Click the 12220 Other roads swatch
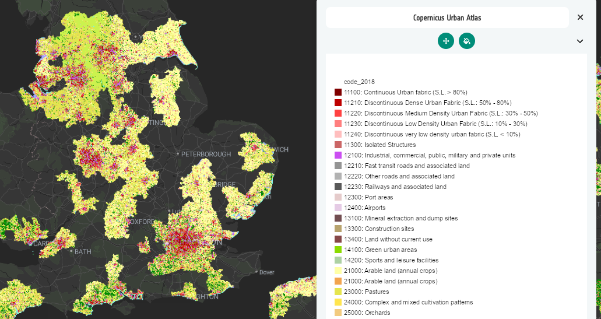Screen dimensions: 601x319 [338, 176]
